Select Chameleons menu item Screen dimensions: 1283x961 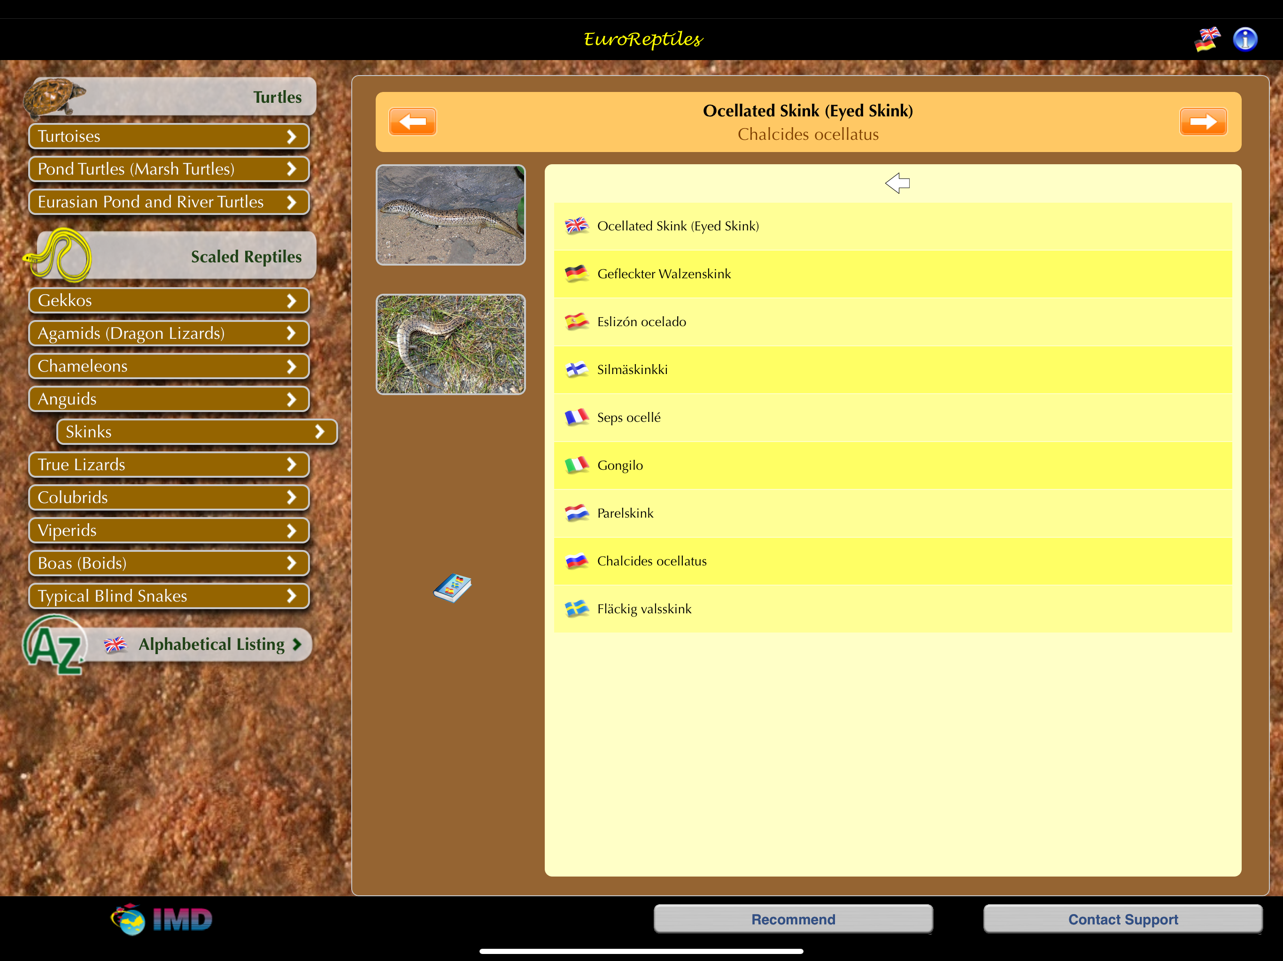pyautogui.click(x=169, y=366)
